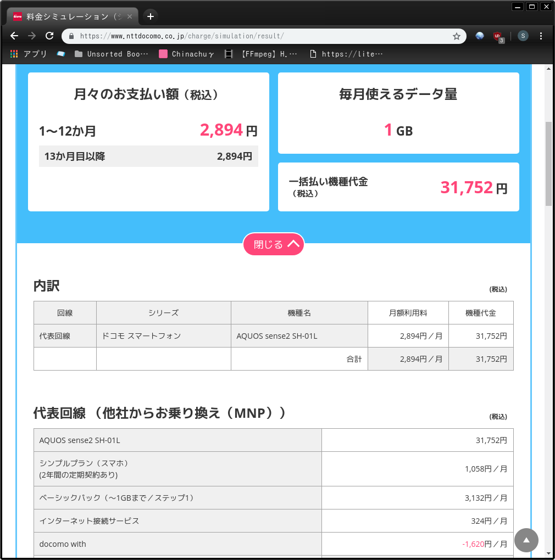This screenshot has height=560, width=555.
Task: Click the address bar URL field
Action: coord(263,36)
